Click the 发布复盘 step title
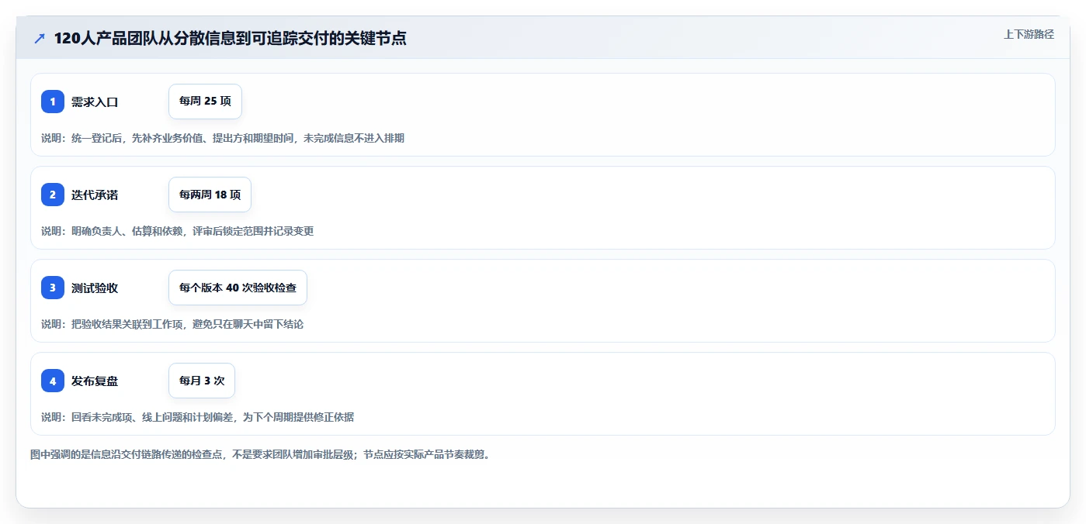Viewport: 1086px width, 524px height. (95, 381)
